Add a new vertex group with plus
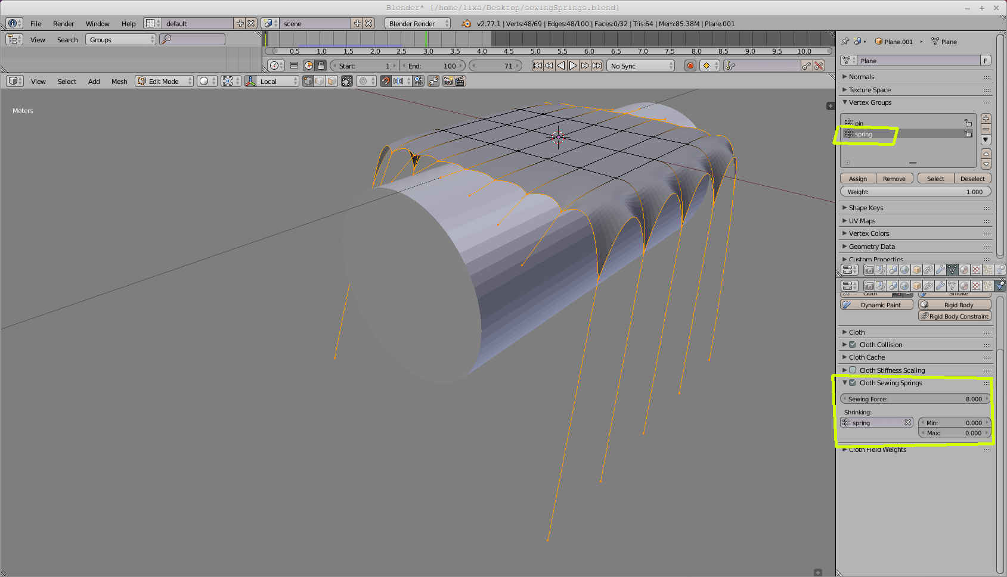1007x577 pixels. point(986,118)
